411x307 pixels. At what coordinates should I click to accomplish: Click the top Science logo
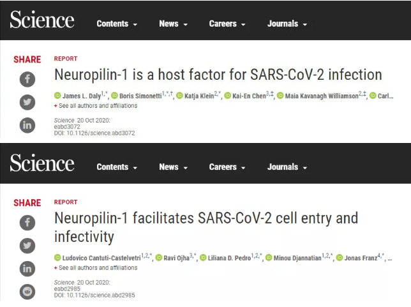pyautogui.click(x=42, y=20)
